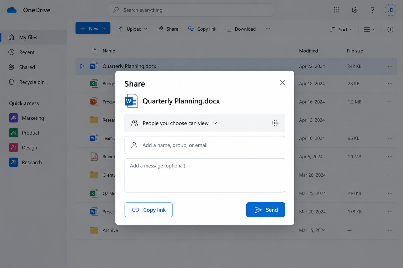Image resolution: width=403 pixels, height=268 pixels.
Task: Click Copy link in the toolbar
Action: [x=202, y=29]
